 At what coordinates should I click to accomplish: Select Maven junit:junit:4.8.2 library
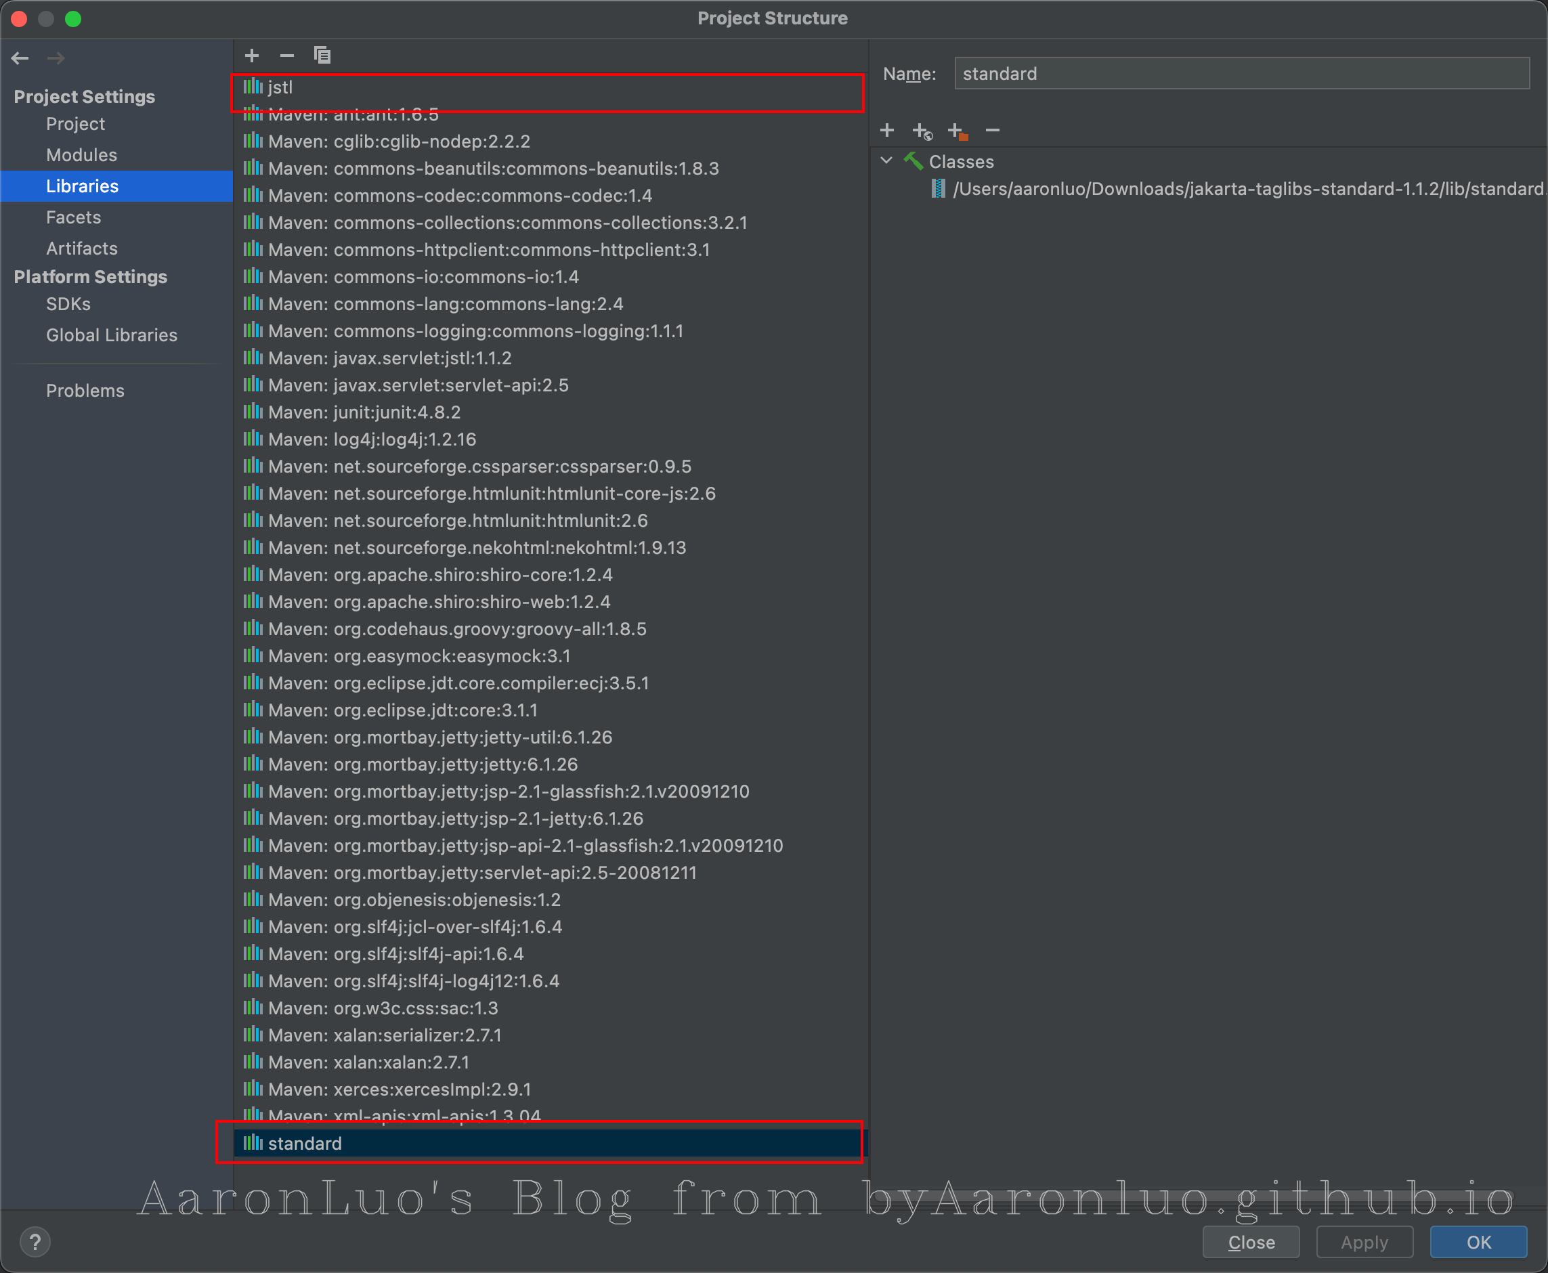pos(364,412)
